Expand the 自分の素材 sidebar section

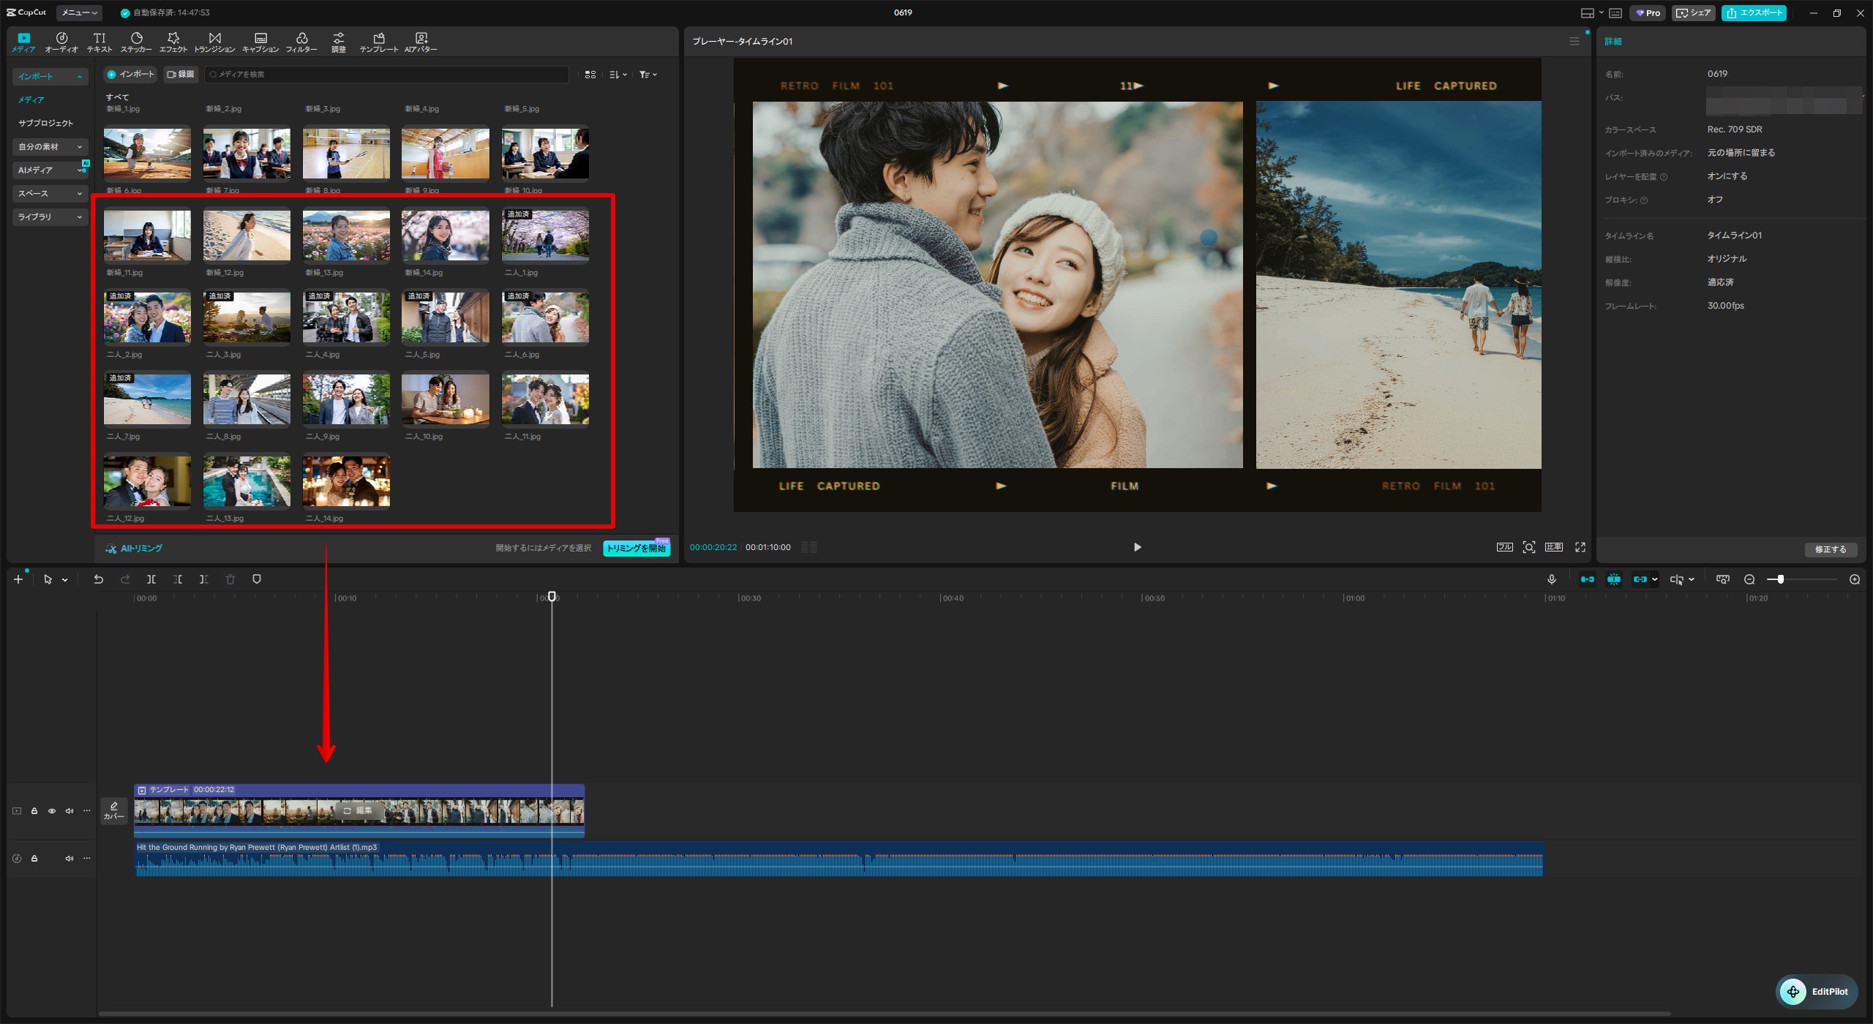click(x=50, y=147)
